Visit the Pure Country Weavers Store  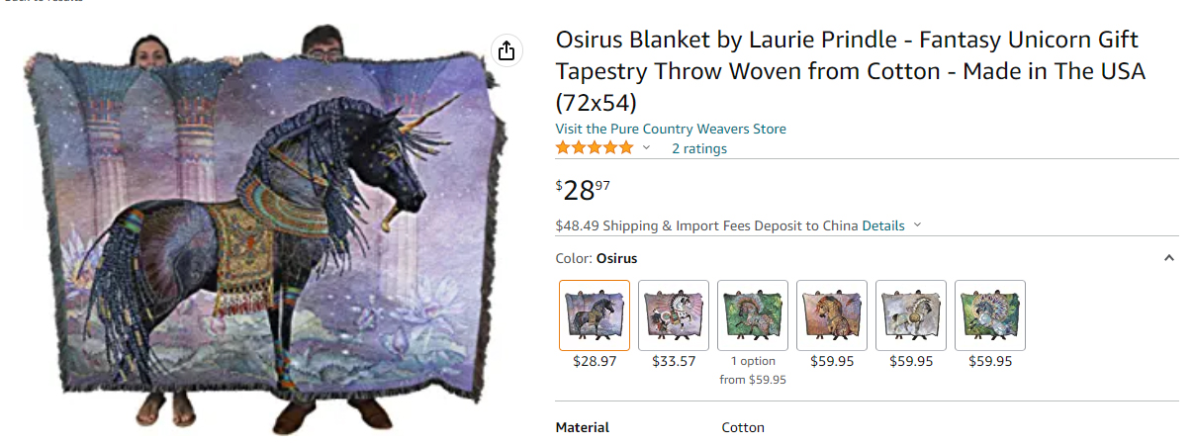(x=671, y=129)
